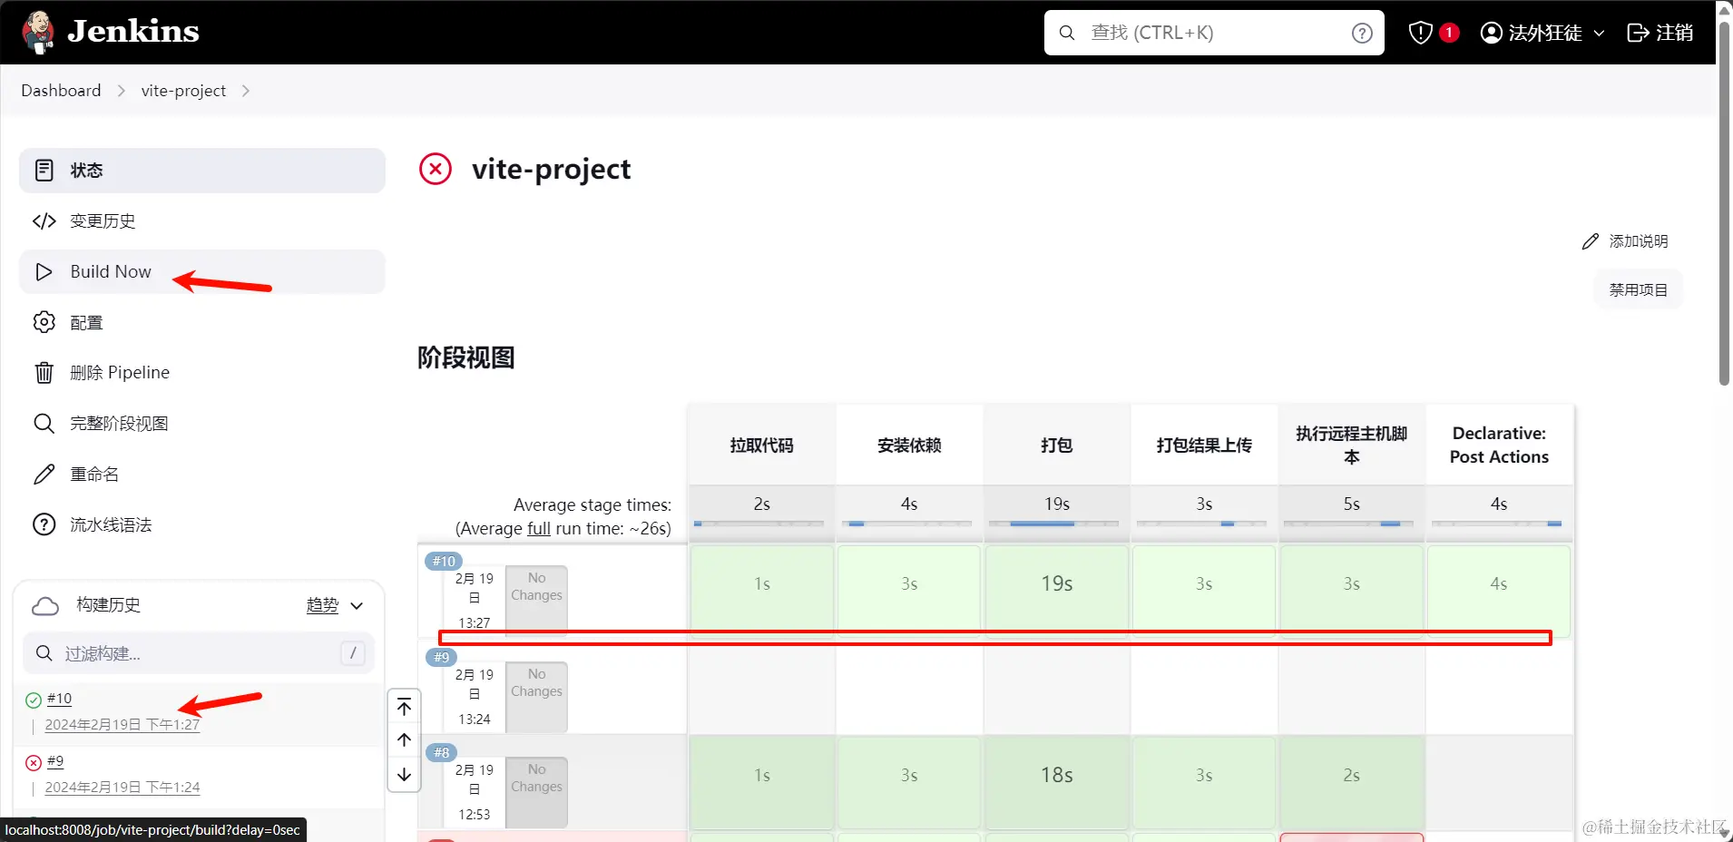The width and height of the screenshot is (1733, 842).
Task: Click the 禁用项目 button
Action: [x=1638, y=289]
